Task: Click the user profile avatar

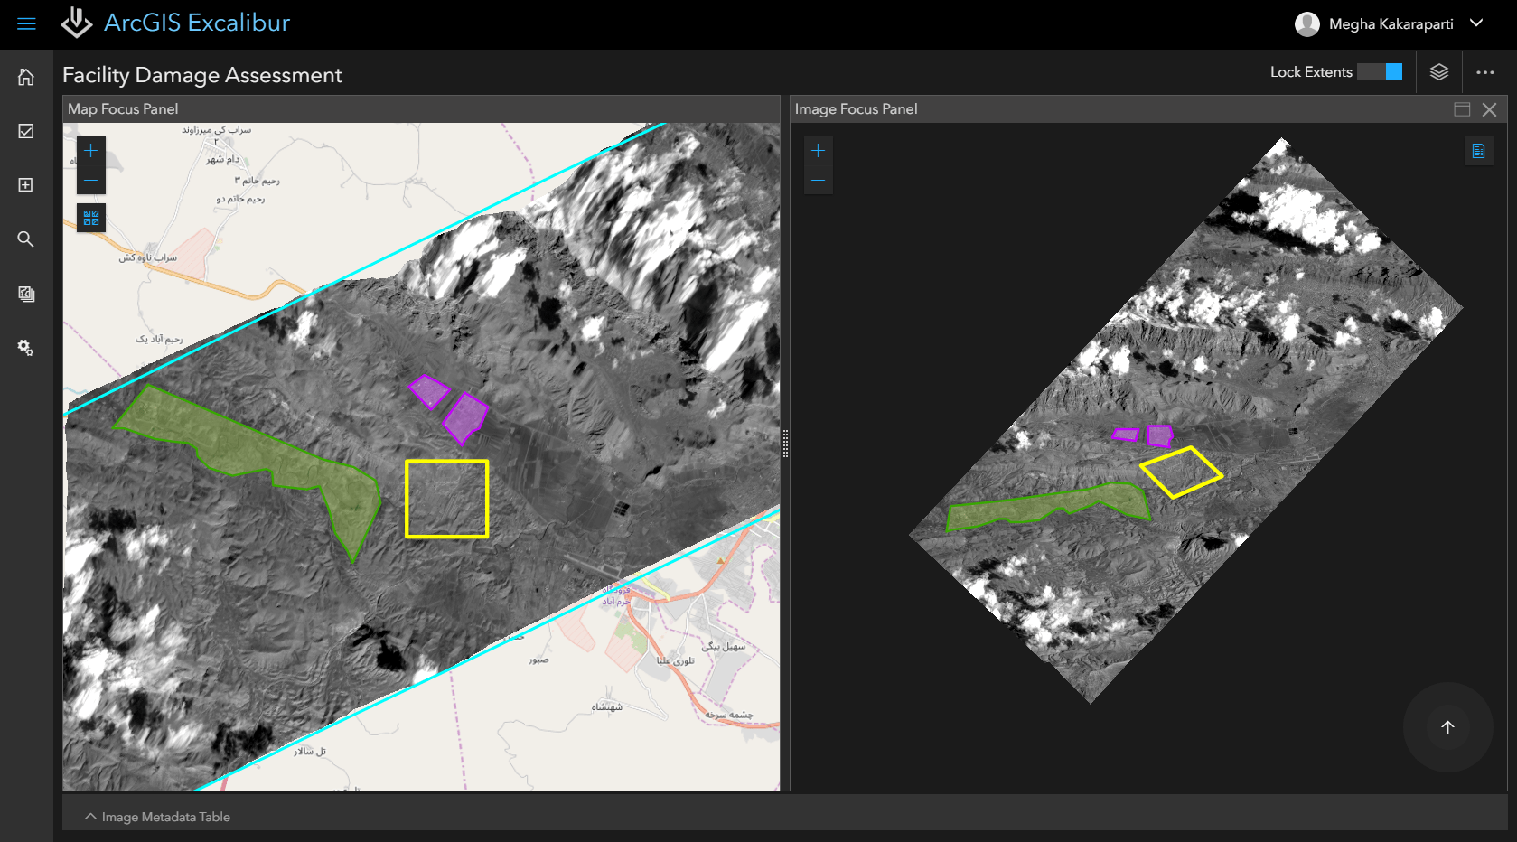Action: click(x=1306, y=24)
